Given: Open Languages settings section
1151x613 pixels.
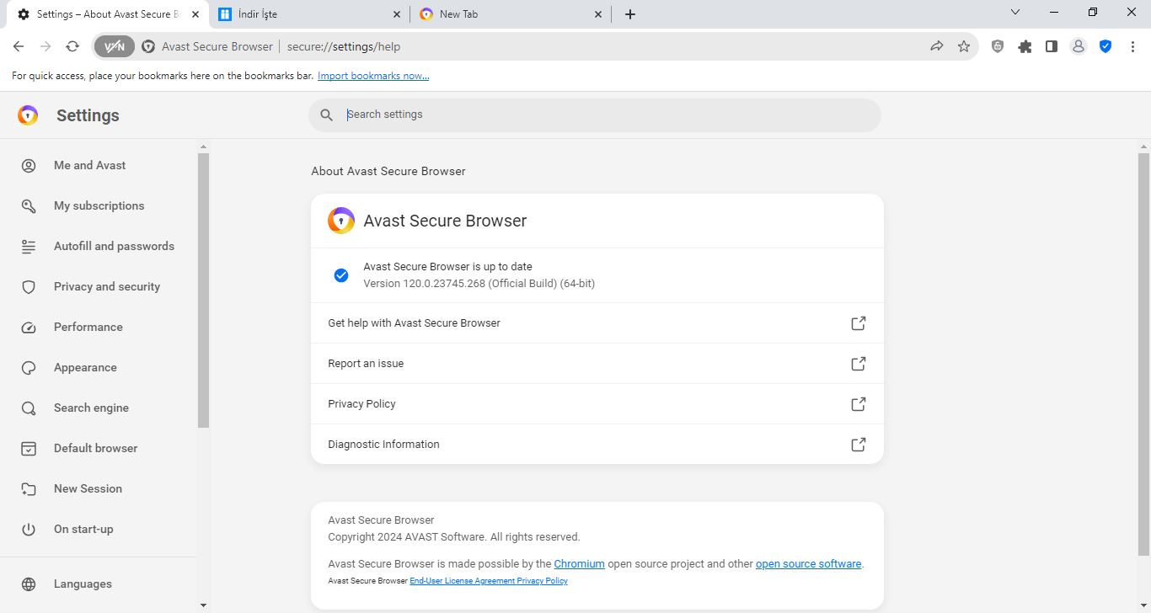Looking at the screenshot, I should click(x=99, y=584).
